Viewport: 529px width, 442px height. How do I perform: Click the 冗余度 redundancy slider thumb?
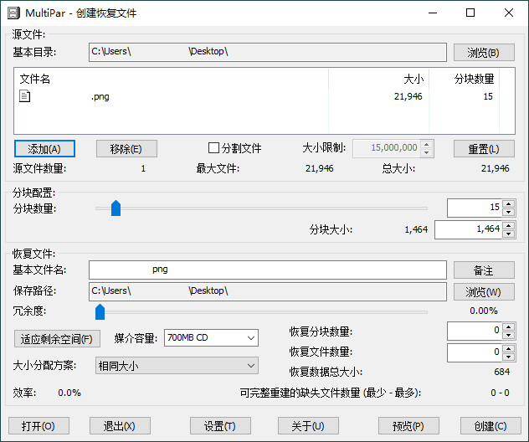tap(100, 311)
